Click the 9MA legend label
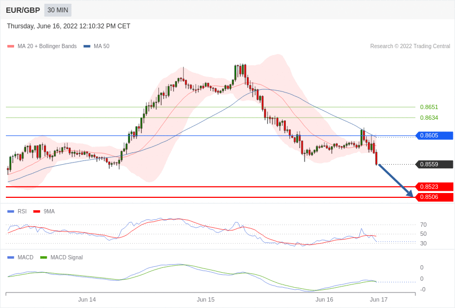 [x=49, y=212]
